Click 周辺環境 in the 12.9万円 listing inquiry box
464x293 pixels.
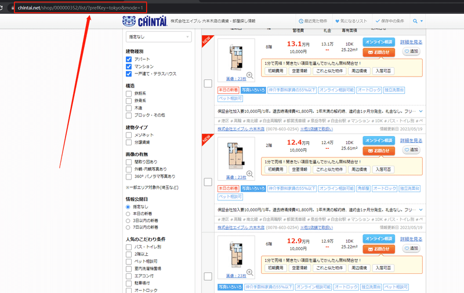[x=359, y=268]
